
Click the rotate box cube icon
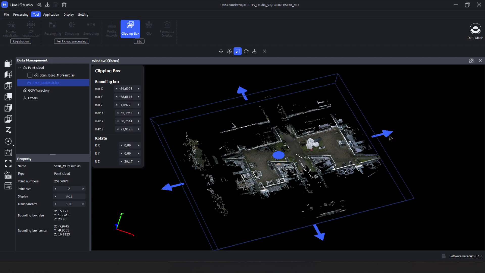tap(229, 51)
